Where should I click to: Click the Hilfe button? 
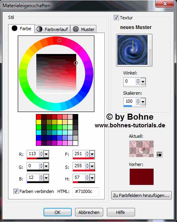[x=121, y=212]
